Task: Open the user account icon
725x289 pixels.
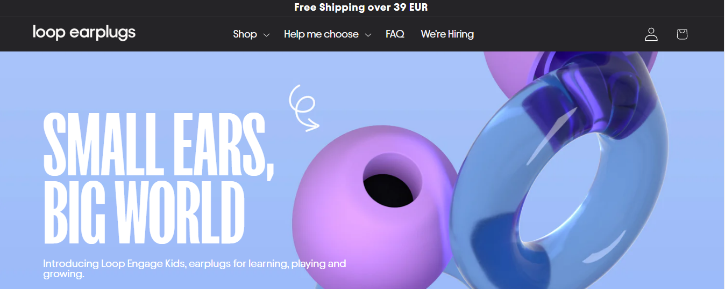Action: click(651, 34)
